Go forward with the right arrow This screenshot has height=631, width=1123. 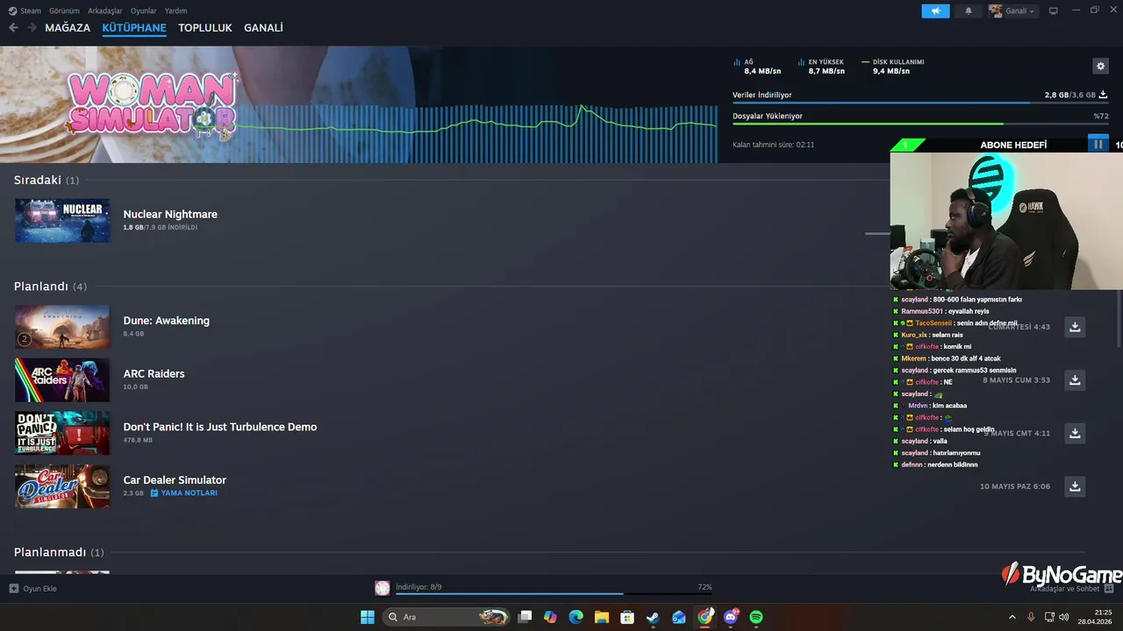click(x=32, y=28)
